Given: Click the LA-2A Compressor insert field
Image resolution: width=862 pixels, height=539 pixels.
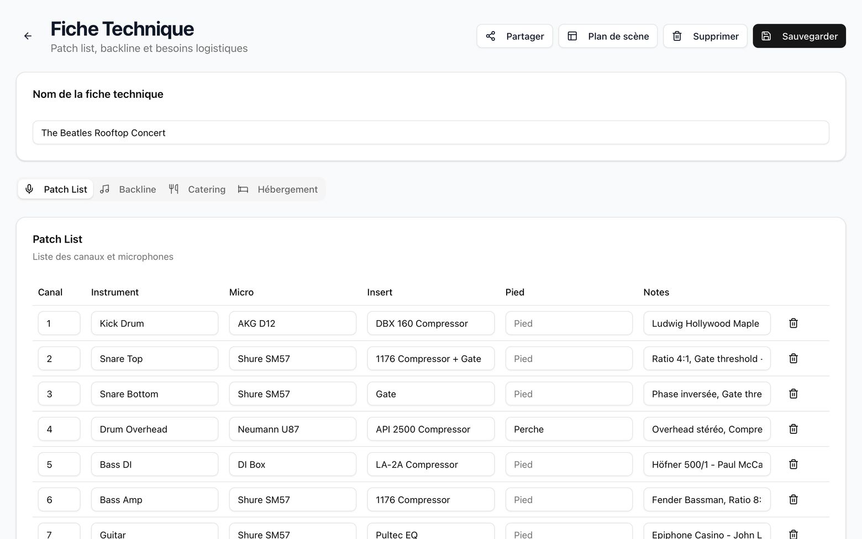Looking at the screenshot, I should pos(431,464).
